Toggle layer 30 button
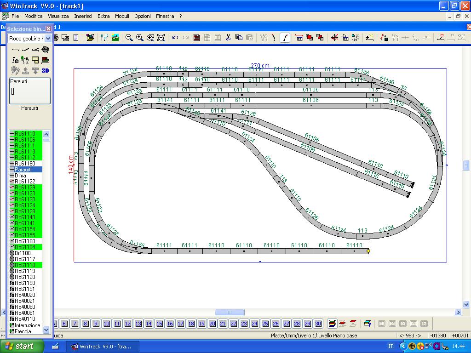Viewport: 471px width, 353px height. pos(318,324)
